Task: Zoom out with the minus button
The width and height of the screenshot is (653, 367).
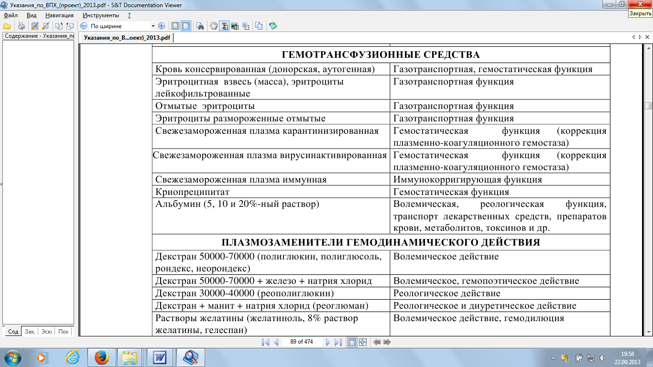Action: coord(84,26)
